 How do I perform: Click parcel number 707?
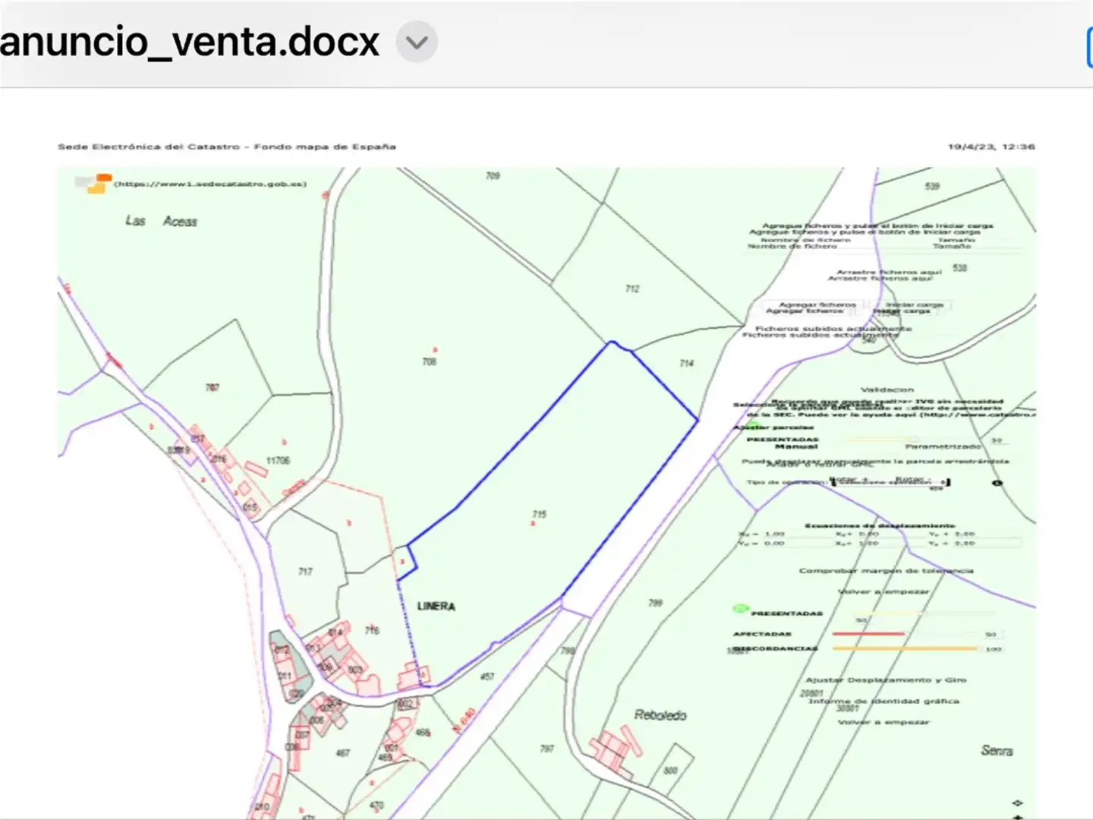pos(213,387)
